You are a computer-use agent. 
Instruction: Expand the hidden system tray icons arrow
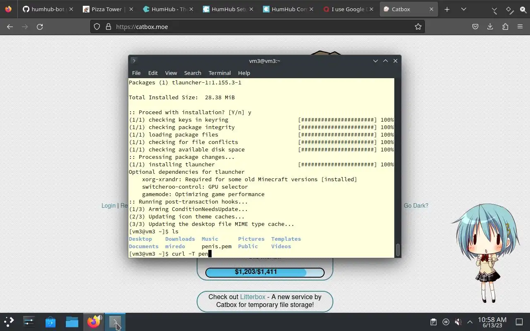[470, 322]
